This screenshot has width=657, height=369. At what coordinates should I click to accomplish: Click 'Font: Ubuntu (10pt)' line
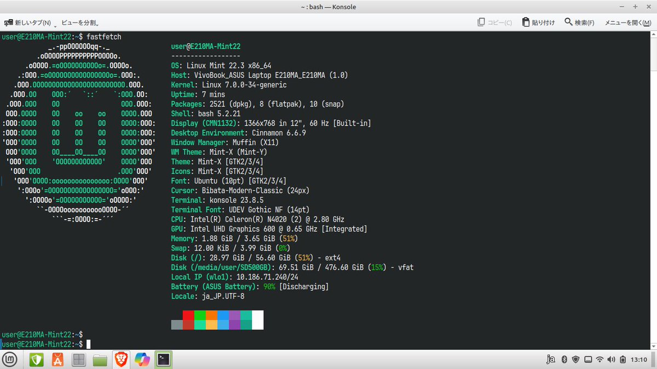point(229,181)
